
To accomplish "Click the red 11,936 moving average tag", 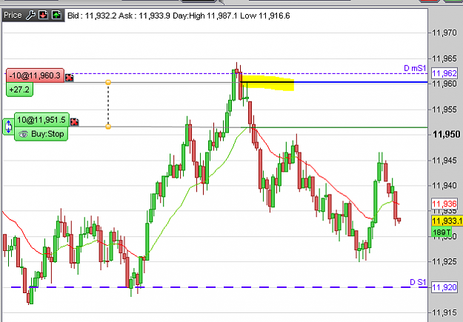I will click(x=444, y=204).
